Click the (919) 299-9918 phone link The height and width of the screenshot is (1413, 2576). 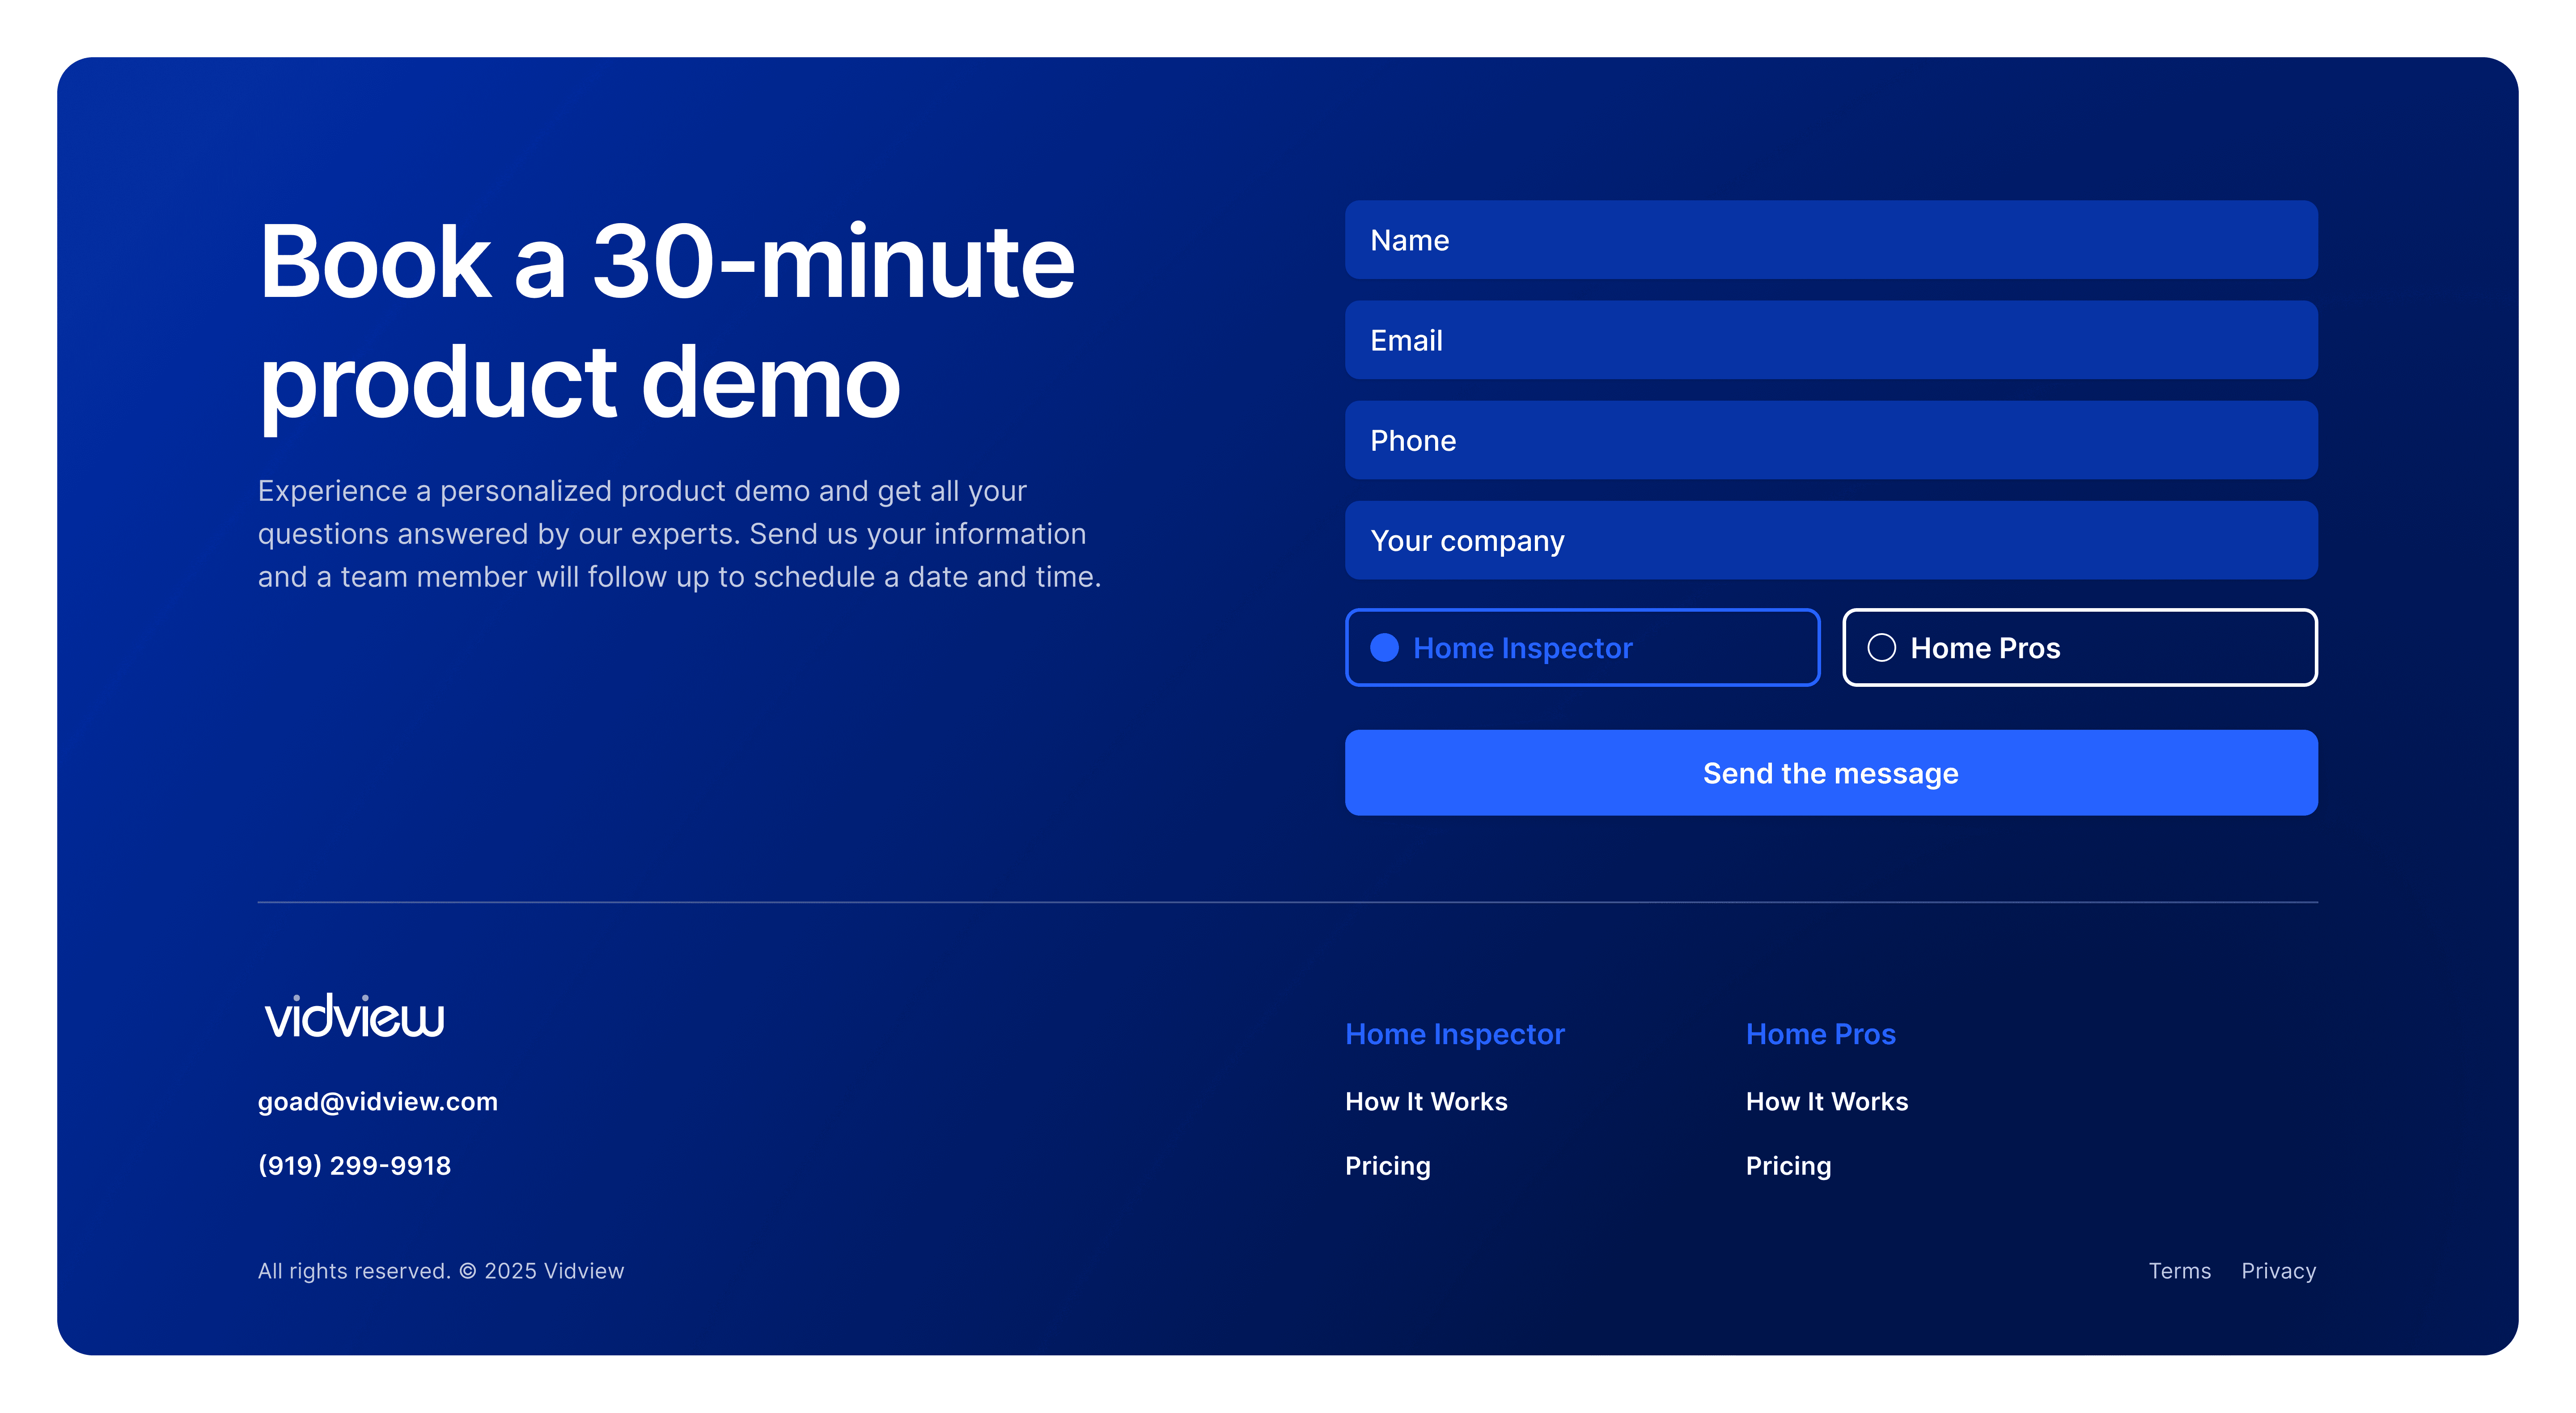coord(354,1166)
